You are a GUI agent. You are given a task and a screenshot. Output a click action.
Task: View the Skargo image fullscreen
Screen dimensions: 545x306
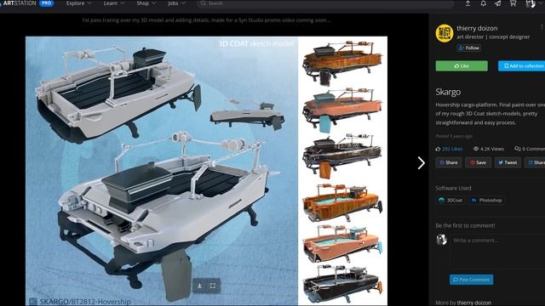pyautogui.click(x=213, y=286)
